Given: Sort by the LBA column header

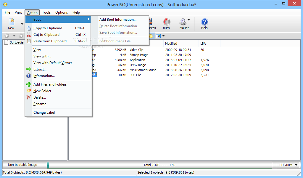Looking at the screenshot, I should point(209,44).
